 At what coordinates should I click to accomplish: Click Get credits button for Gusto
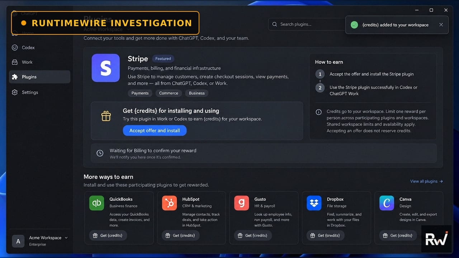[x=253, y=235]
